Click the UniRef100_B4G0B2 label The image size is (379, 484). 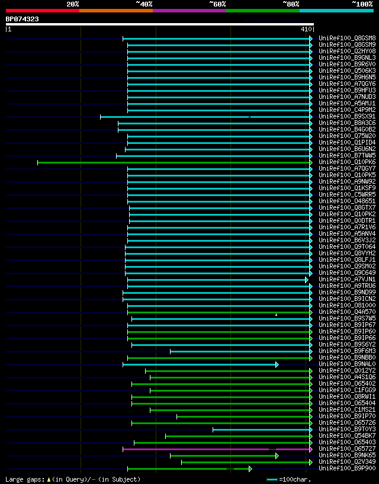point(347,130)
